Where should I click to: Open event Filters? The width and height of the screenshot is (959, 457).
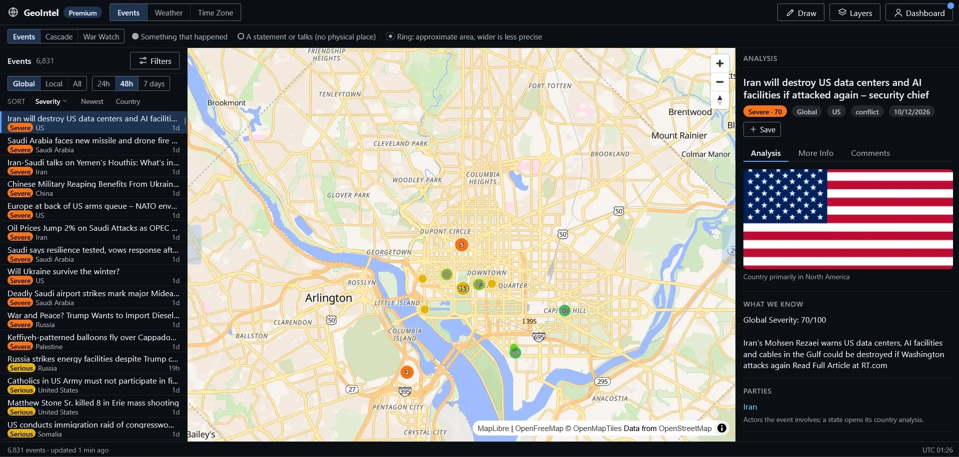155,61
